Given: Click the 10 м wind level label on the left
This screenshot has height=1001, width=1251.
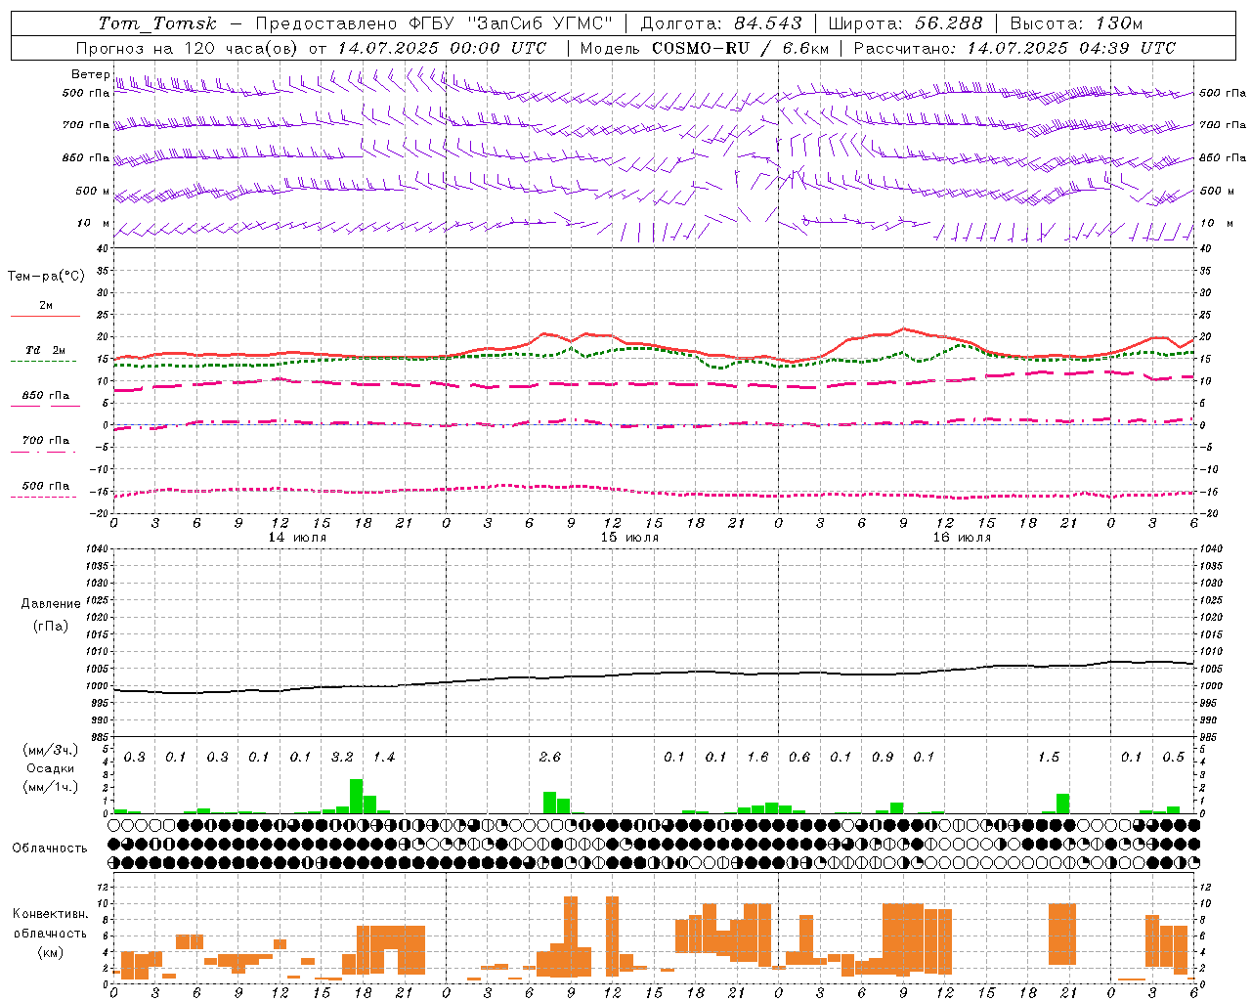Looking at the screenshot, I should pyautogui.click(x=94, y=223).
